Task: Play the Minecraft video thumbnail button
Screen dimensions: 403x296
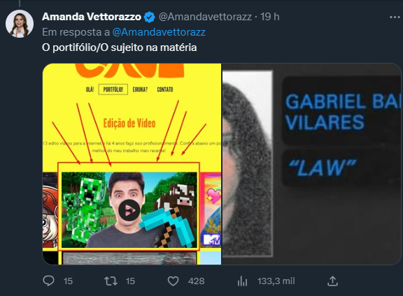Action: pyautogui.click(x=129, y=210)
